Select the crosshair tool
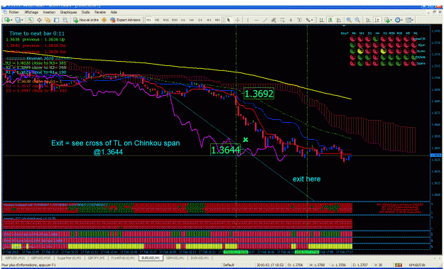Viewport: 444px width, 269px height. click(x=237, y=20)
